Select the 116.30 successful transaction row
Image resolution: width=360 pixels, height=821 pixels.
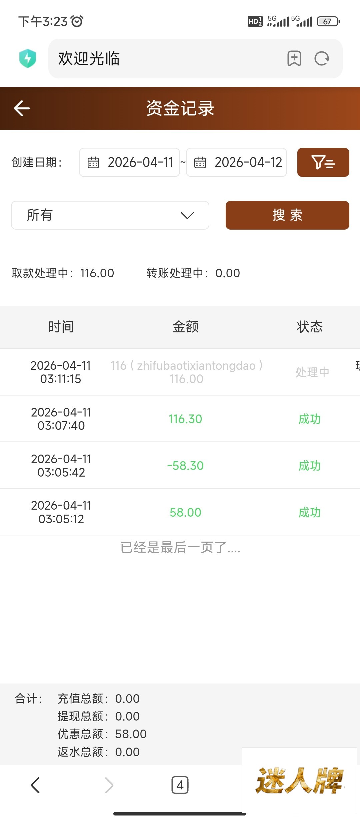(x=185, y=419)
